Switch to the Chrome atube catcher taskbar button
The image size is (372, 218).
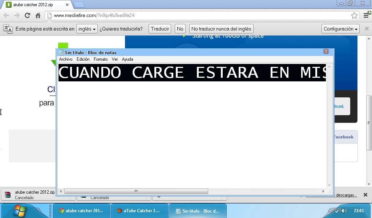pos(81,211)
